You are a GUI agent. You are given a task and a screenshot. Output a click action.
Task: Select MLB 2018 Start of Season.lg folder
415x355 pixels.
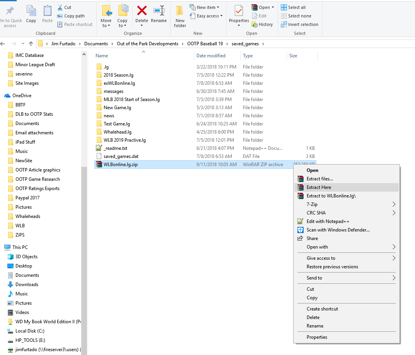(132, 99)
